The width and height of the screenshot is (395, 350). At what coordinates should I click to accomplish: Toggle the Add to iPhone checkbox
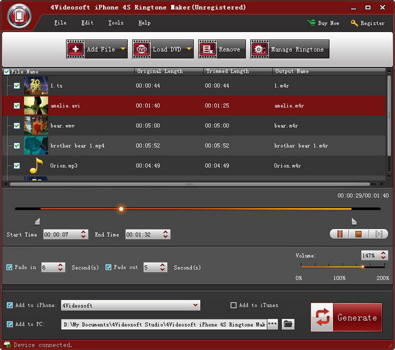click(x=9, y=305)
